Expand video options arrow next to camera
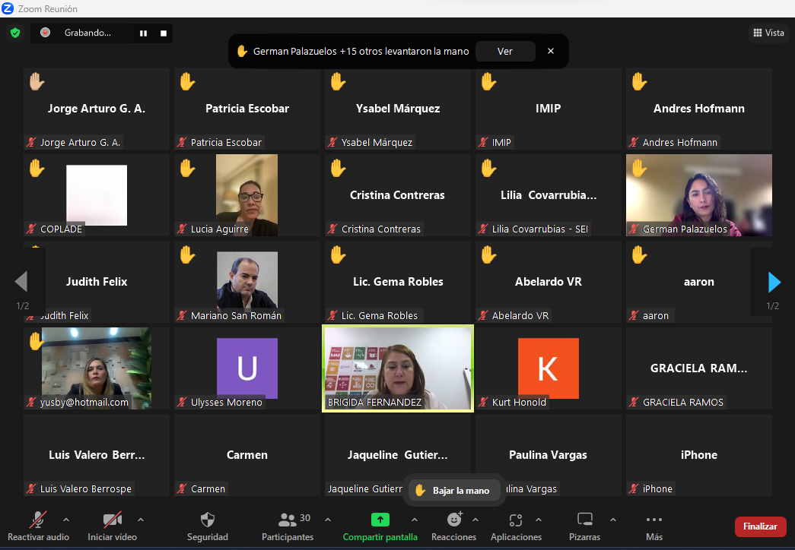 140,520
